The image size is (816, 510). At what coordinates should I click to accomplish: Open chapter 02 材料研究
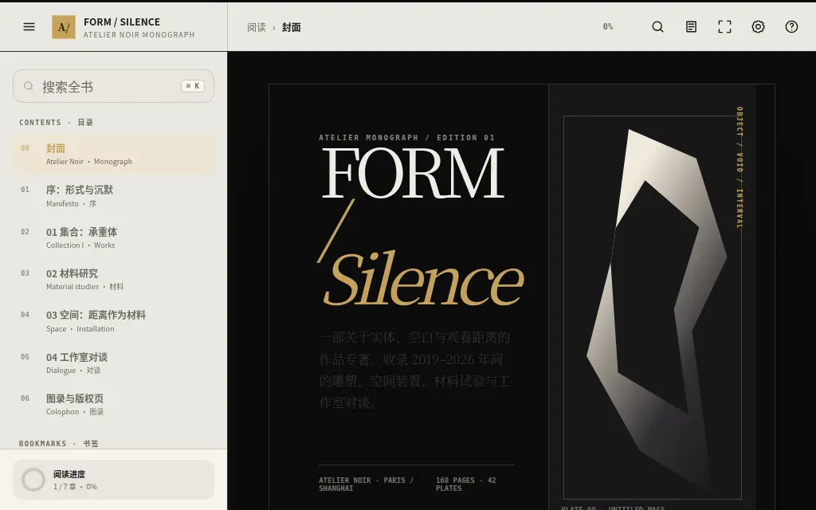click(113, 280)
